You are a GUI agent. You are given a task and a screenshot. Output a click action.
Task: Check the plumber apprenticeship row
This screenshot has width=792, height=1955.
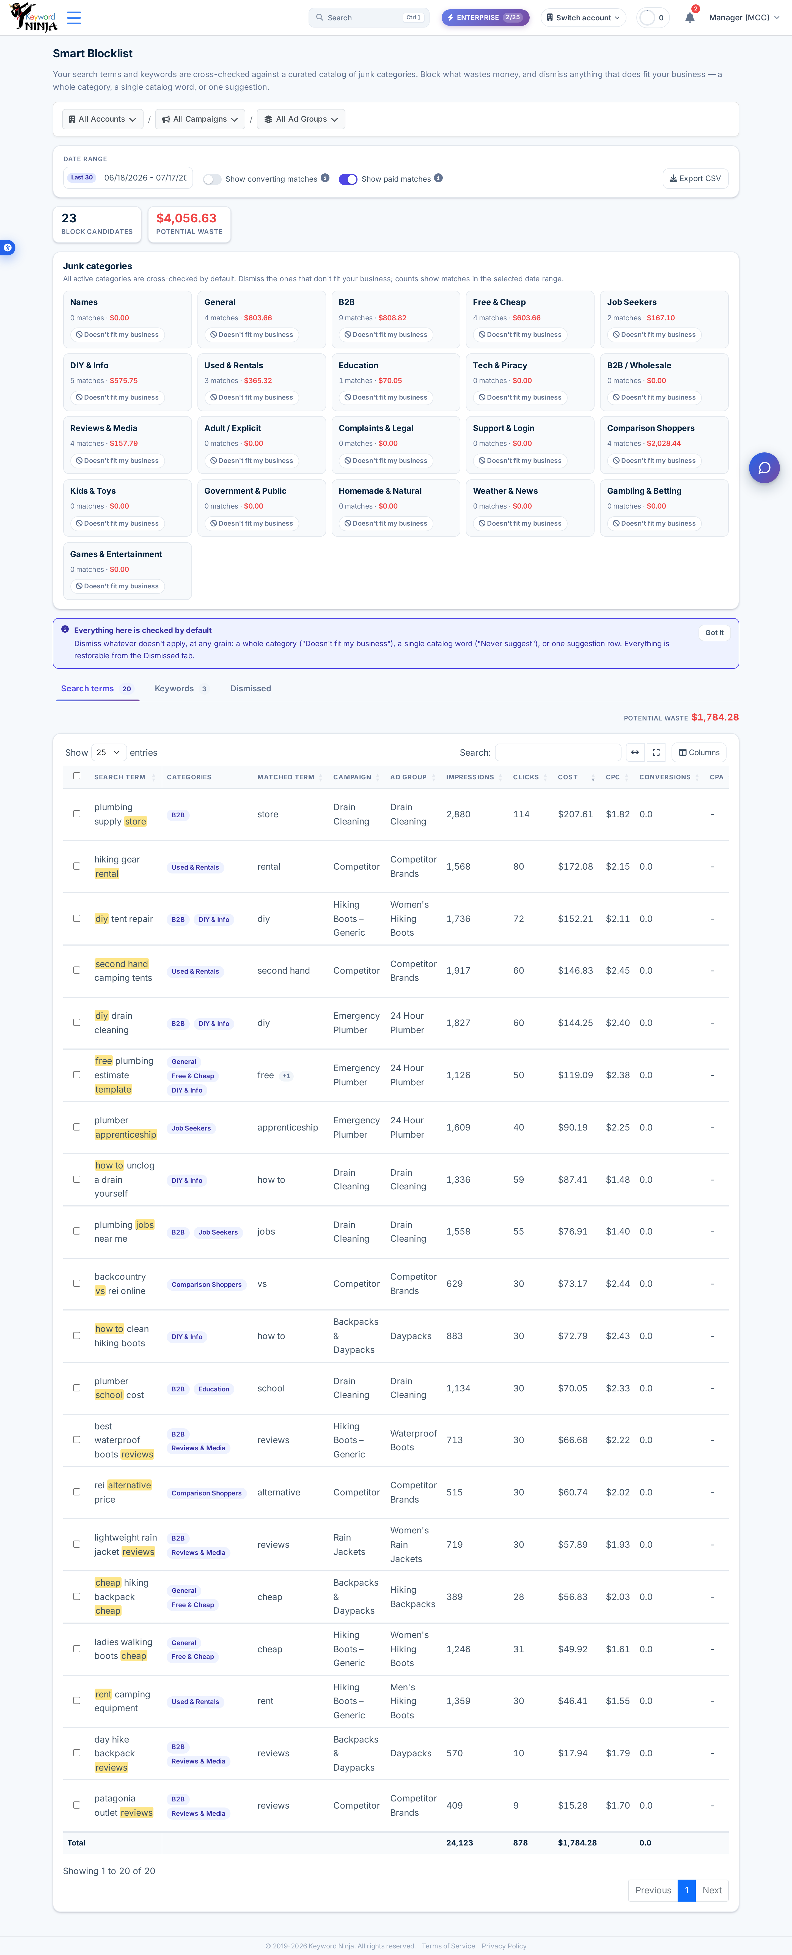[x=77, y=1127]
